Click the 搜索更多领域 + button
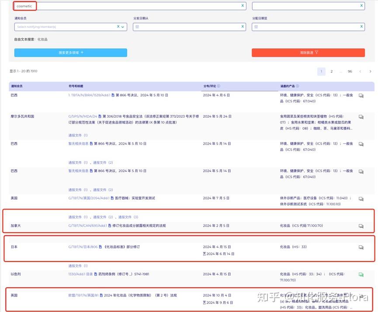378x312 pixels. pyautogui.click(x=70, y=52)
